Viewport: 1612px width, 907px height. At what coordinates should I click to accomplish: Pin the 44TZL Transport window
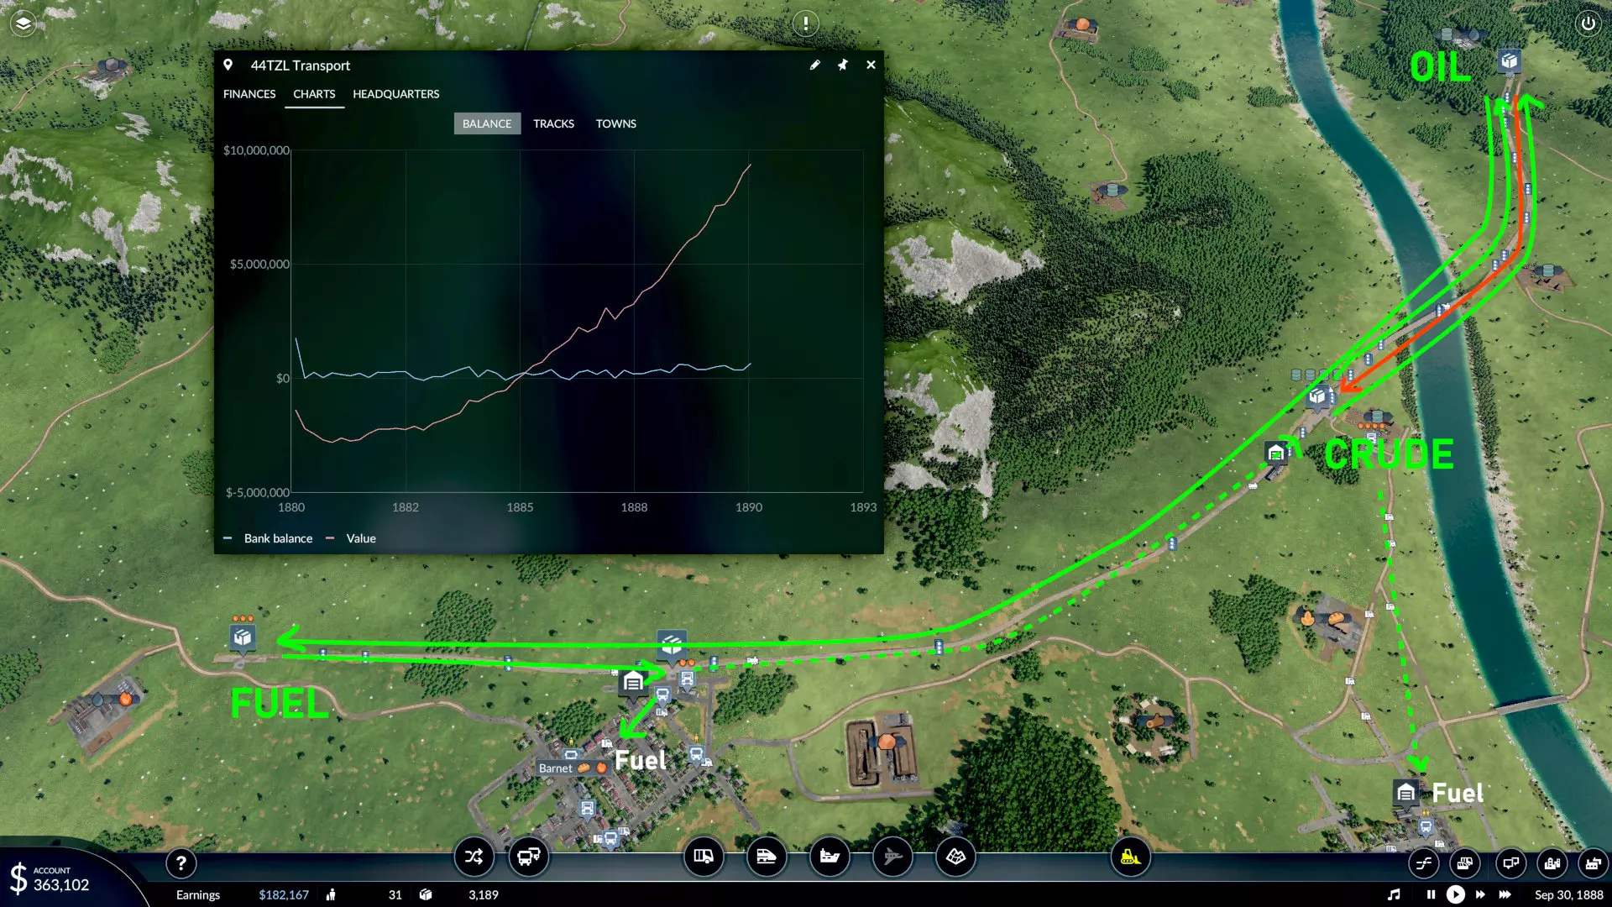842,65
